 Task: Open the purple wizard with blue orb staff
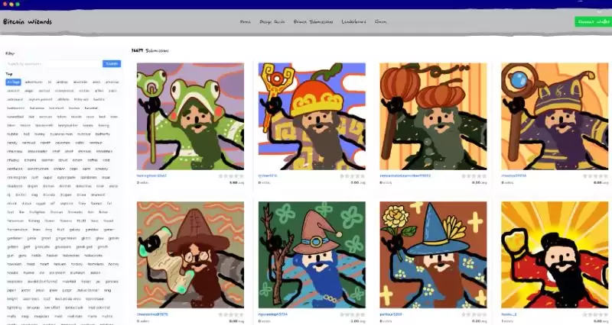tap(555, 116)
